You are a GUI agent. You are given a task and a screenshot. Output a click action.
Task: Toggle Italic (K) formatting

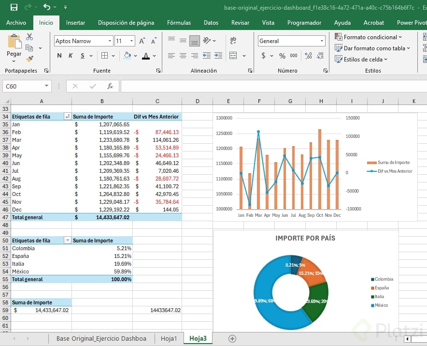(x=71, y=56)
